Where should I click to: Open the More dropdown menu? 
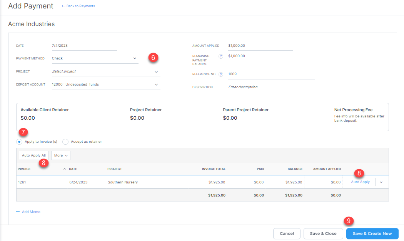click(x=61, y=155)
